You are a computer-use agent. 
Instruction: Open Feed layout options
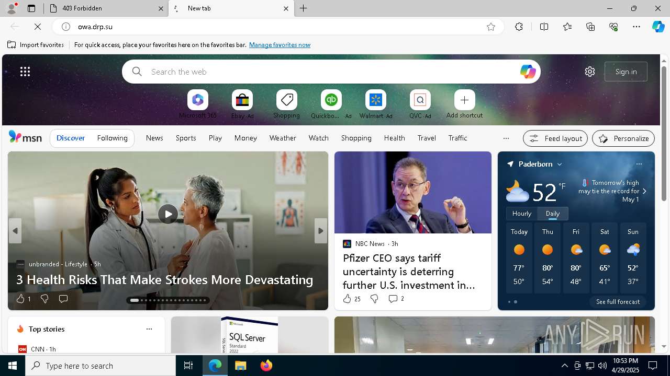pyautogui.click(x=555, y=138)
